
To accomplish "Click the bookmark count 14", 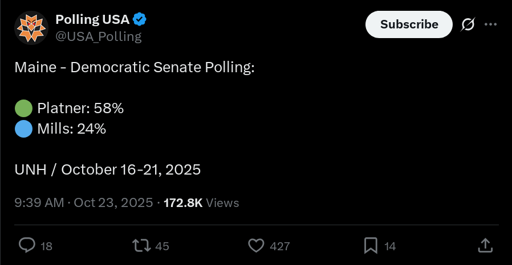I will click(390, 246).
